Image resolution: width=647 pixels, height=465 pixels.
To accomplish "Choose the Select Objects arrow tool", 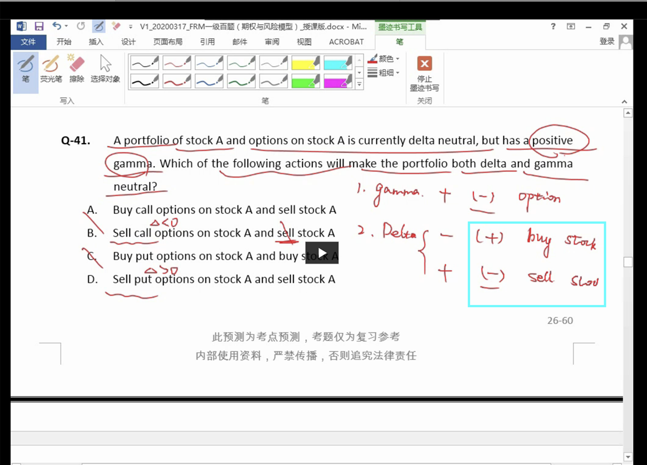I will point(105,69).
